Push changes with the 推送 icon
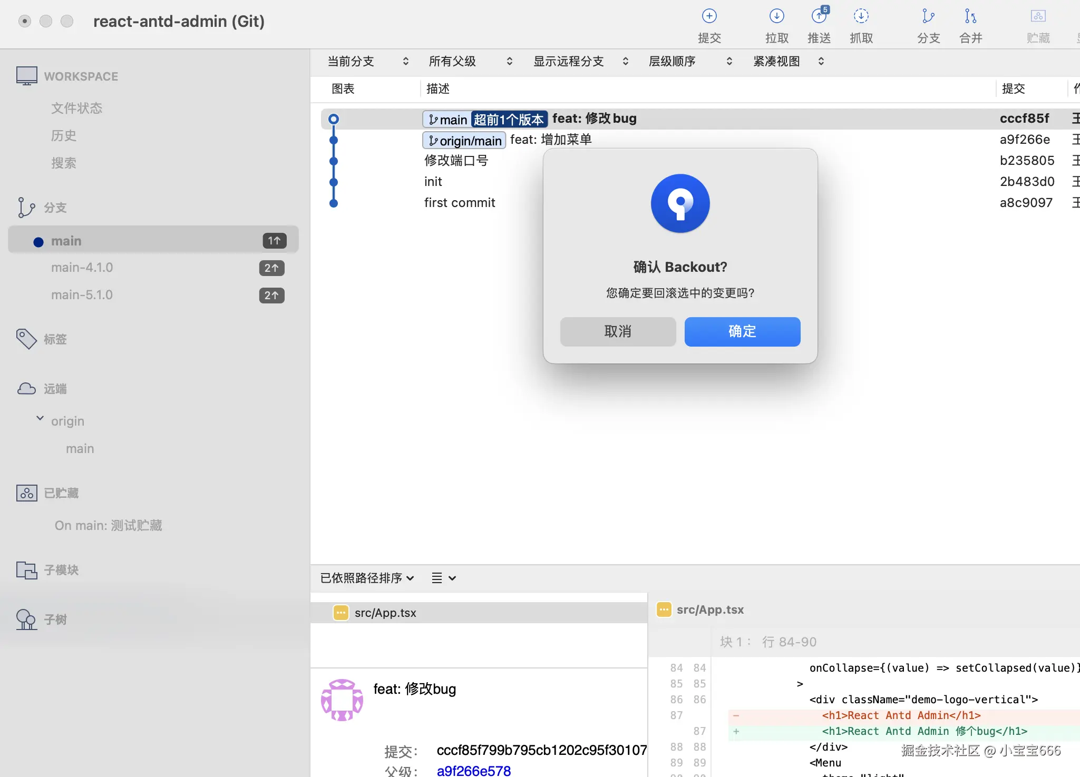 (x=819, y=24)
